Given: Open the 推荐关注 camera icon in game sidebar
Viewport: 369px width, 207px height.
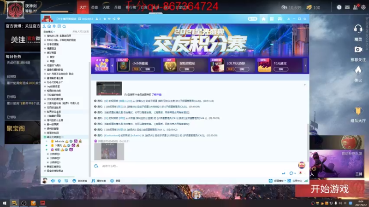Looking at the screenshot, I should coord(358,50).
